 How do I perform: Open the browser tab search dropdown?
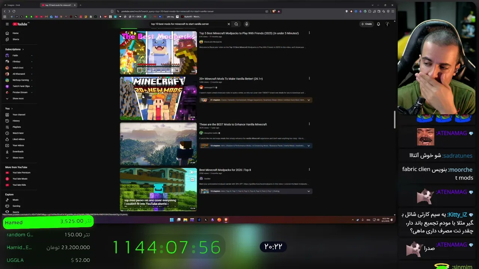(373, 5)
